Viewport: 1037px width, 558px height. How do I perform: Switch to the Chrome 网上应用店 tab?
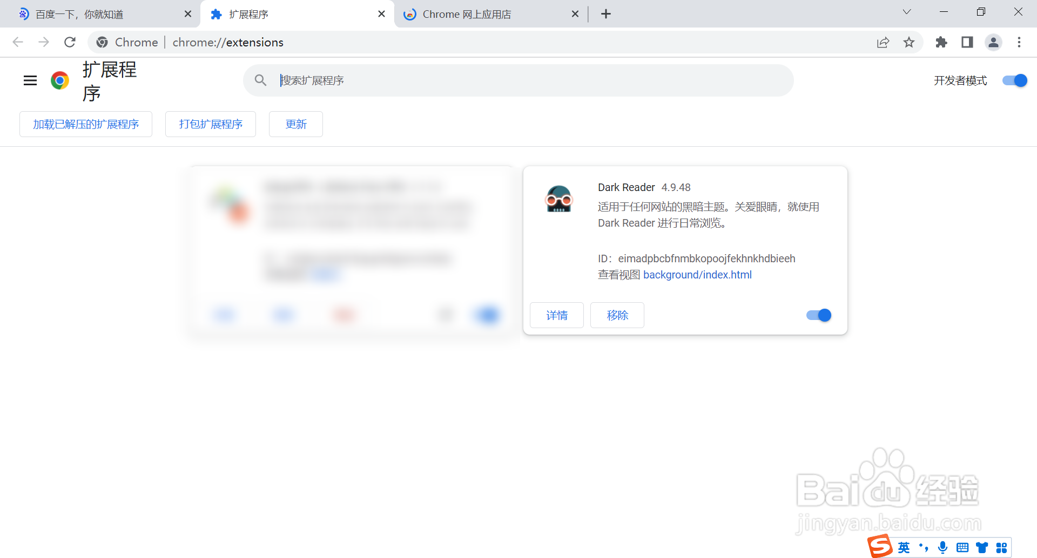[491, 14]
